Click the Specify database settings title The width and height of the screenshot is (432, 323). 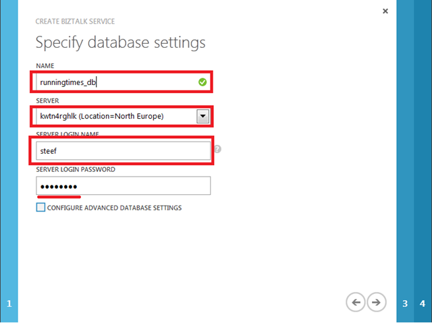click(121, 42)
